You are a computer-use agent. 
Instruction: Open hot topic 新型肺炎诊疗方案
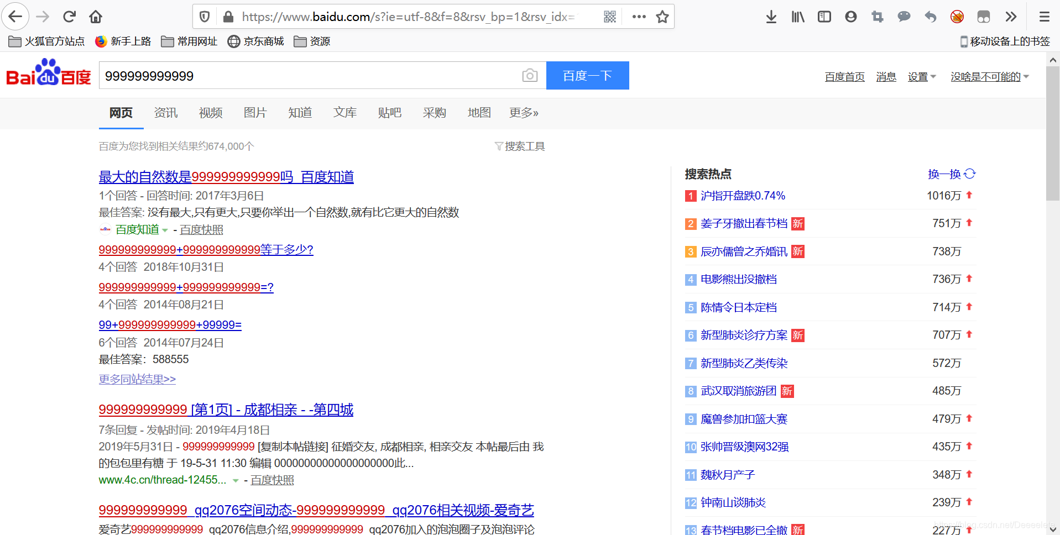click(x=744, y=335)
